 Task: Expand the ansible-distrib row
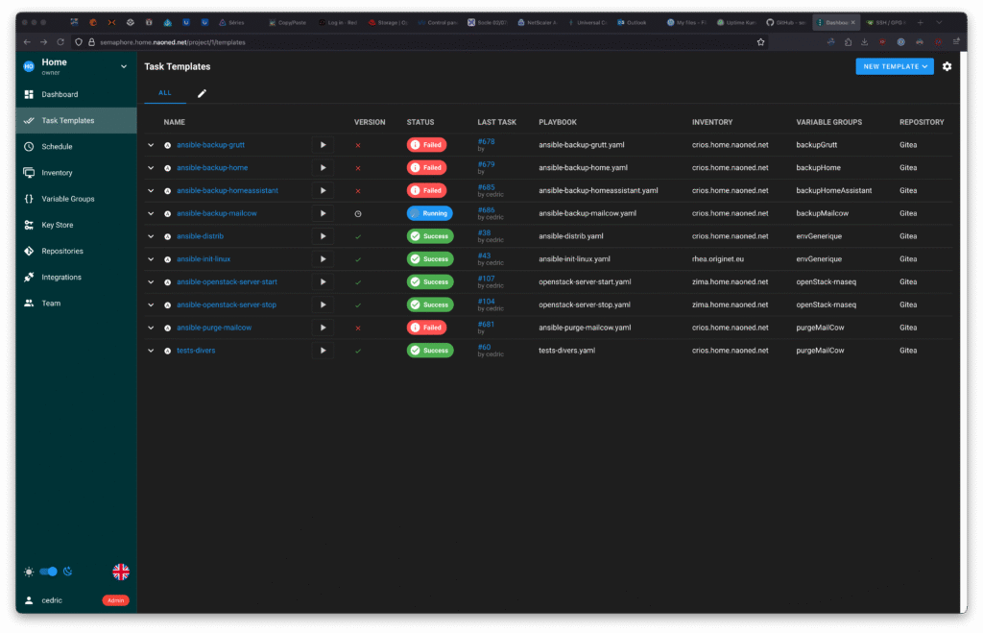(x=151, y=236)
